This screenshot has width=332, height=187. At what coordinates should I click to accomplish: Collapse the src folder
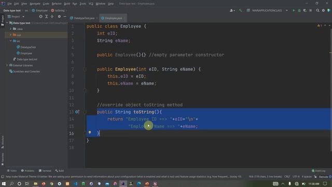(x=10, y=41)
